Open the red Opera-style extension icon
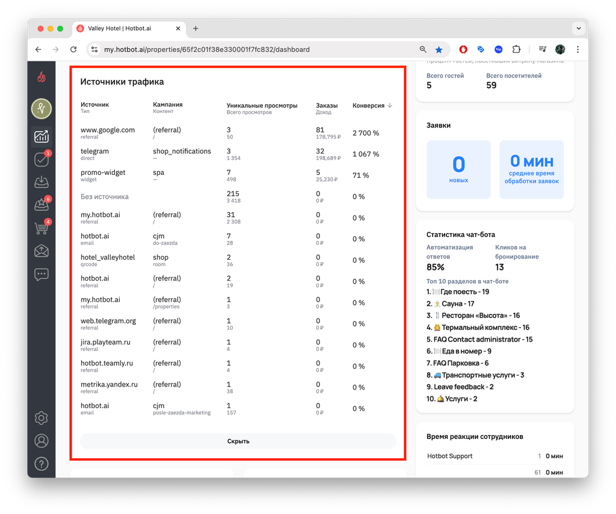Screen dimensions: 616x514 pos(463,49)
